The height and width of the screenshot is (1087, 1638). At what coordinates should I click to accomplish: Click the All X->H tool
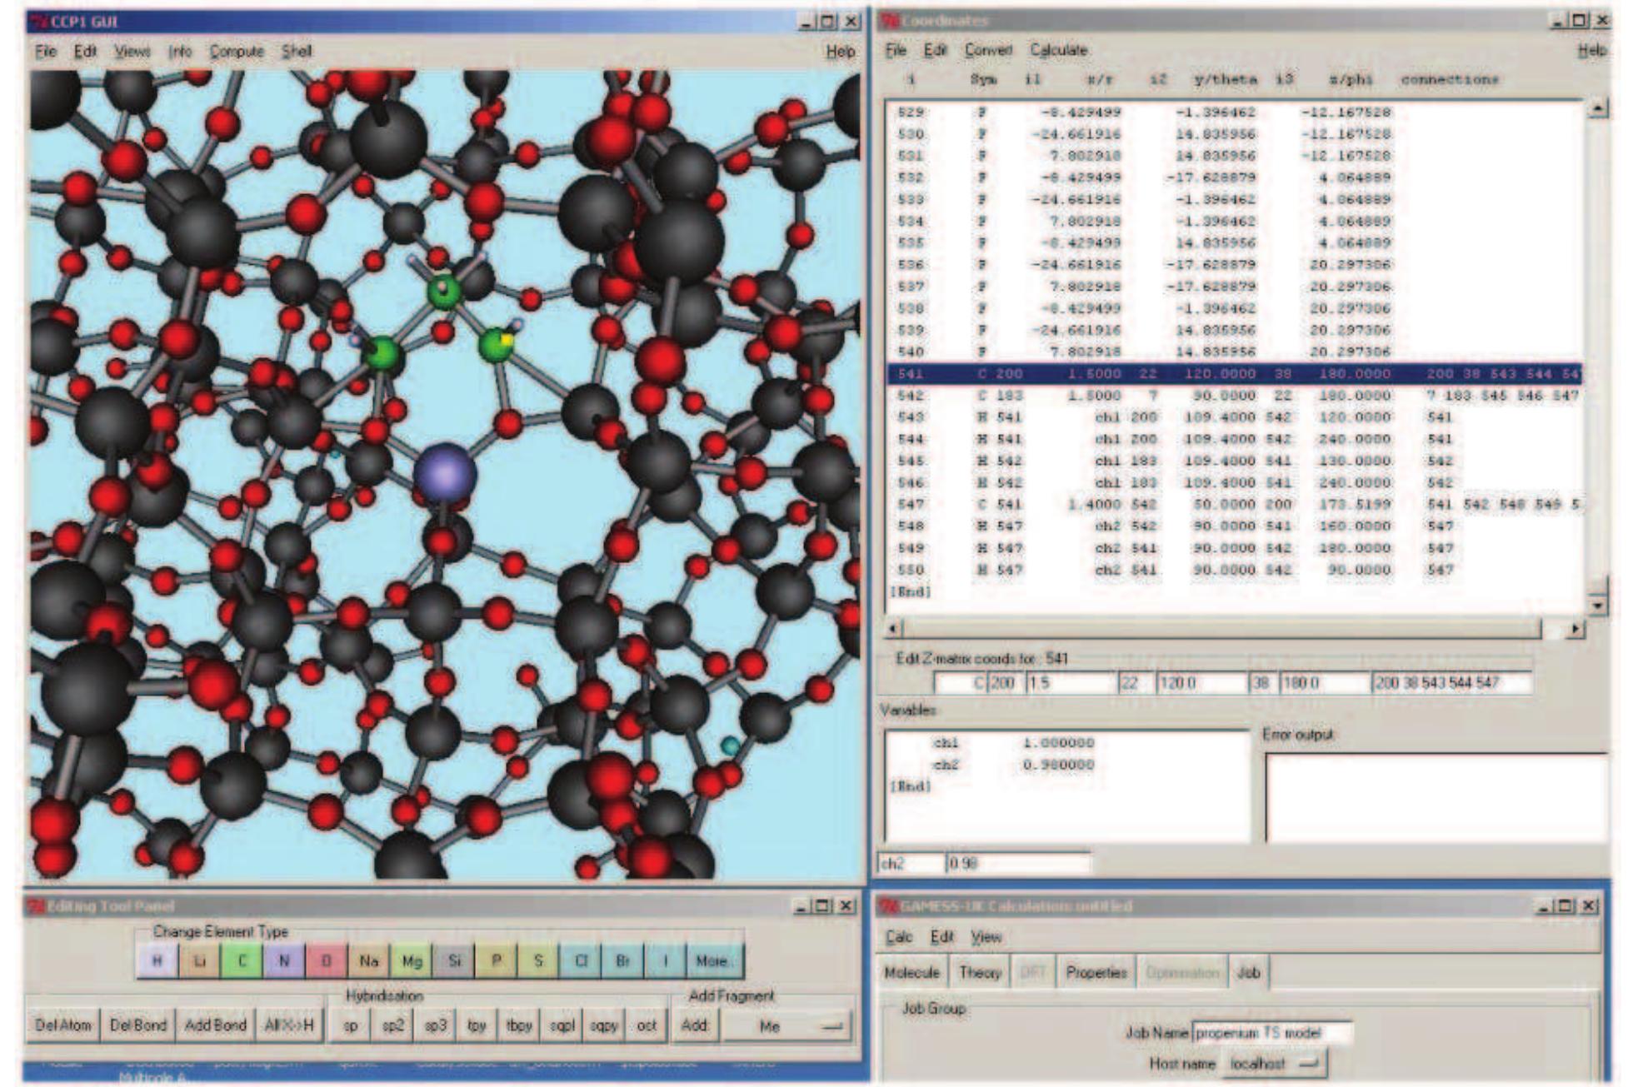(288, 1025)
